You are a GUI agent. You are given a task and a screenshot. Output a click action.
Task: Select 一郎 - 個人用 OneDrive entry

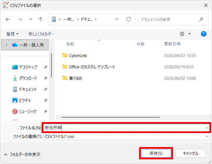tap(25, 45)
